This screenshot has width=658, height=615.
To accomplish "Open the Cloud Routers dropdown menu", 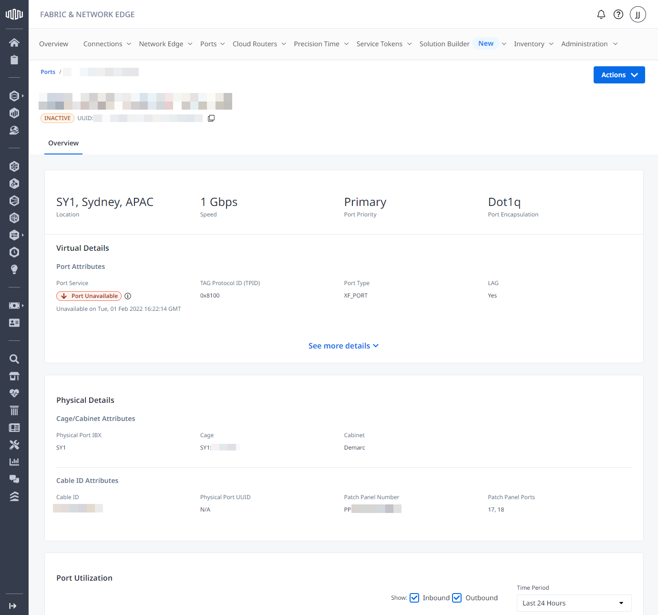I will pyautogui.click(x=259, y=44).
